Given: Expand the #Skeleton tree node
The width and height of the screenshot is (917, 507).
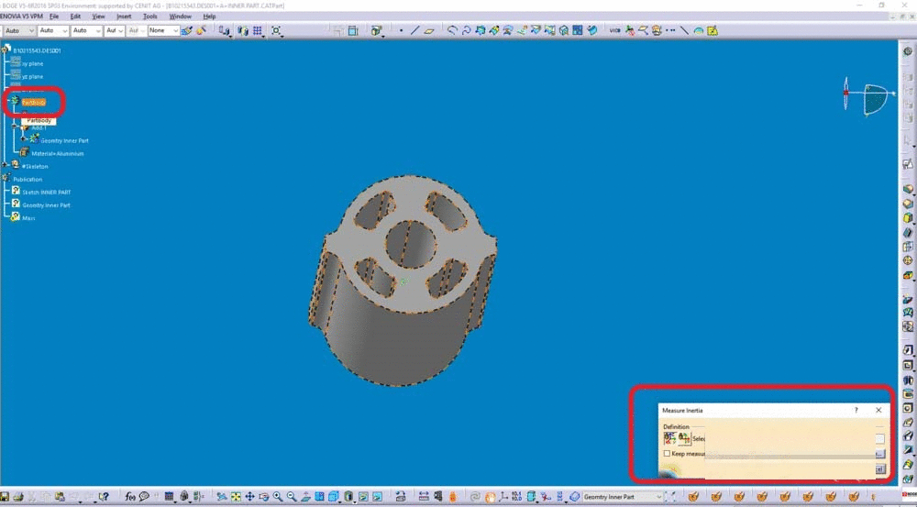Looking at the screenshot, I should click(6, 165).
